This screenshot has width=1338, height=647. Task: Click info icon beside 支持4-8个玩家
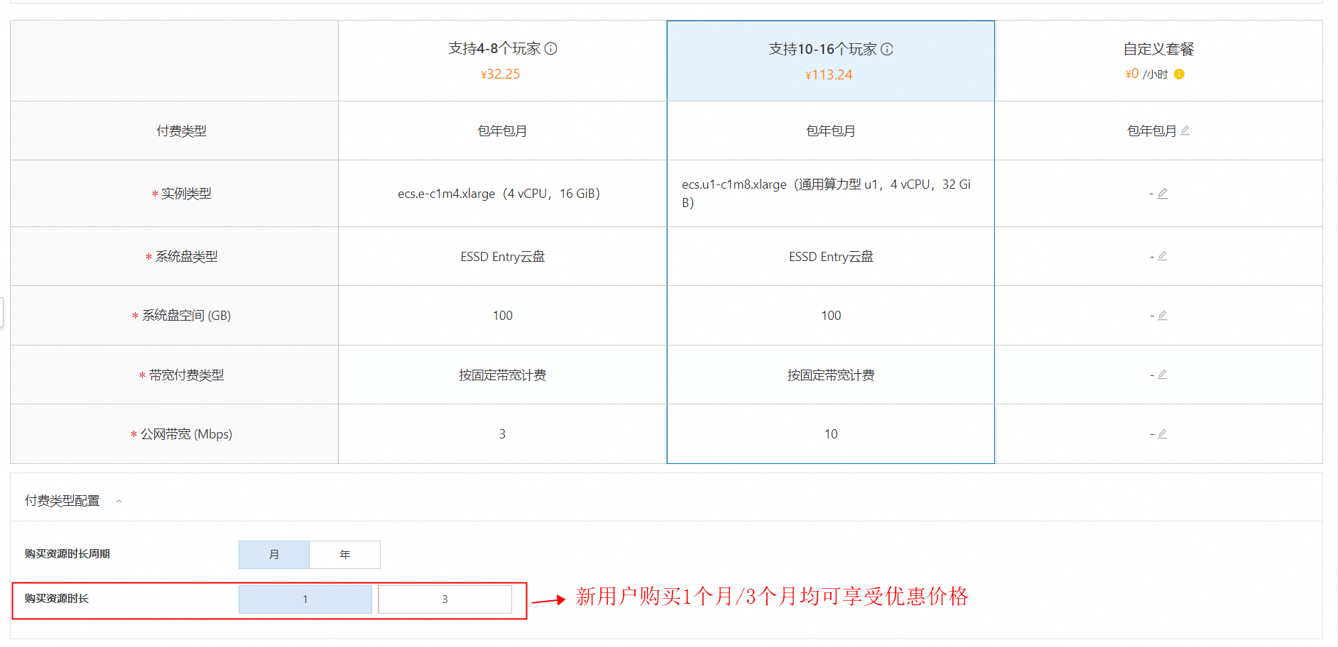tap(550, 48)
